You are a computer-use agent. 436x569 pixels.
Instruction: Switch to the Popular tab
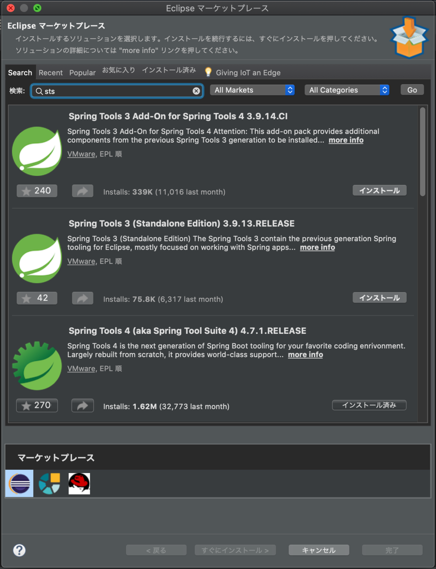tap(82, 73)
